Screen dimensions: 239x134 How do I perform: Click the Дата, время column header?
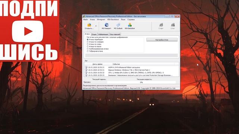click(x=97, y=64)
